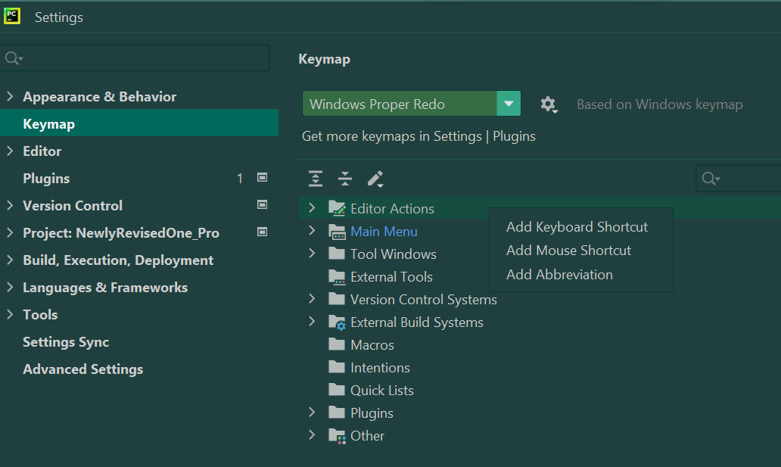
Task: Expand the Main Menu tree node
Action: 312,231
